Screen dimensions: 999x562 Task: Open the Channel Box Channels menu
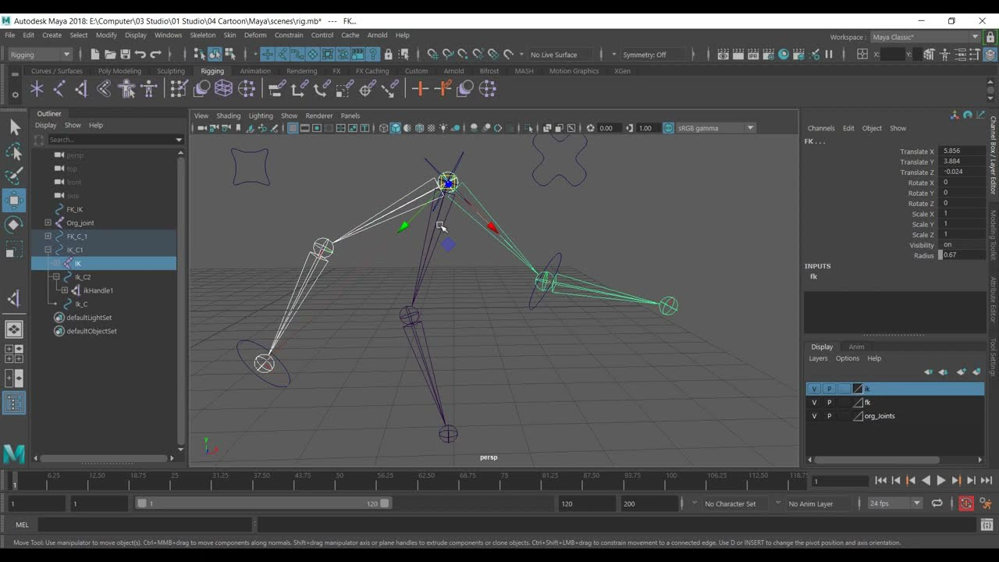point(821,128)
